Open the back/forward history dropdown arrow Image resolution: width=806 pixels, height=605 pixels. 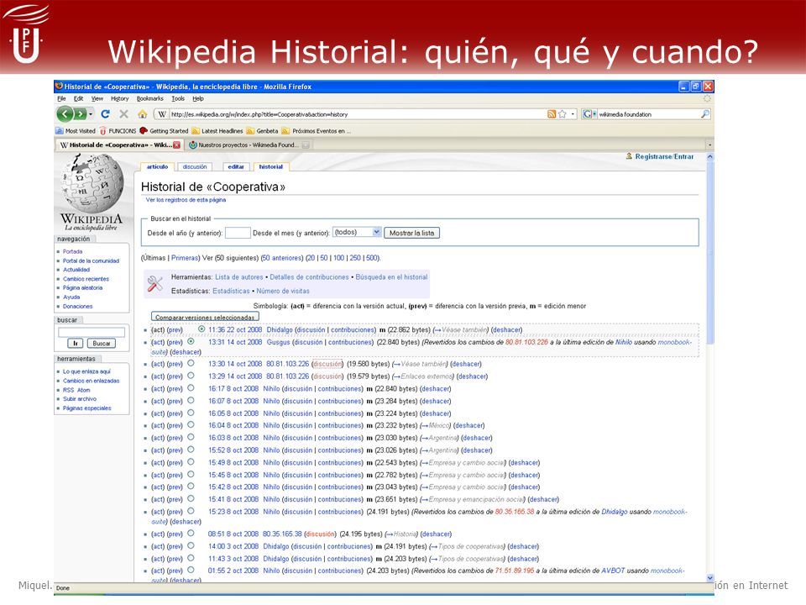pyautogui.click(x=91, y=113)
